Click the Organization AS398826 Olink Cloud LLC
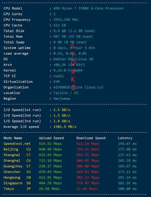151x197 pixels. 78,87
